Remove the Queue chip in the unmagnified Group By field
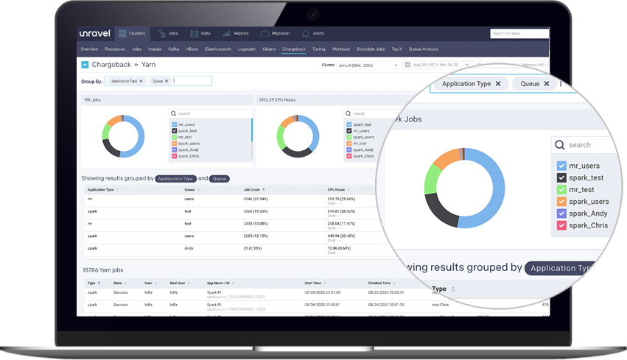Screen dimensions: 627x360 pos(167,81)
